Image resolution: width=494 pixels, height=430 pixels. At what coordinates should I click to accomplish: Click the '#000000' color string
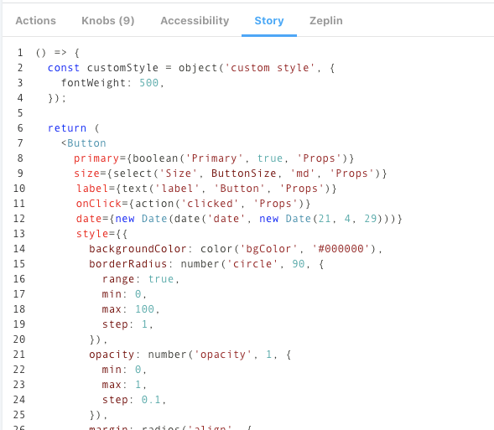(x=341, y=249)
